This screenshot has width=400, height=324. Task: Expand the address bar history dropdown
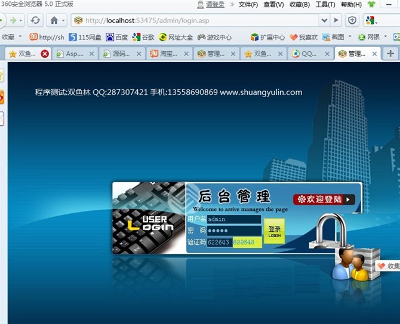pyautogui.click(x=324, y=20)
